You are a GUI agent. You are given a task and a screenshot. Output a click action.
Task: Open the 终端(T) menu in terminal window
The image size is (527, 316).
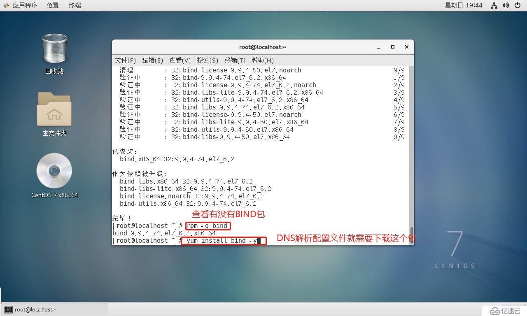point(235,60)
